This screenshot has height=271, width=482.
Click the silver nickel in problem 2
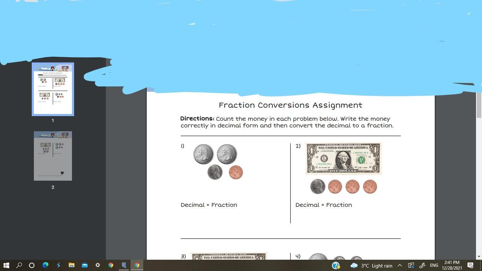pyautogui.click(x=318, y=187)
